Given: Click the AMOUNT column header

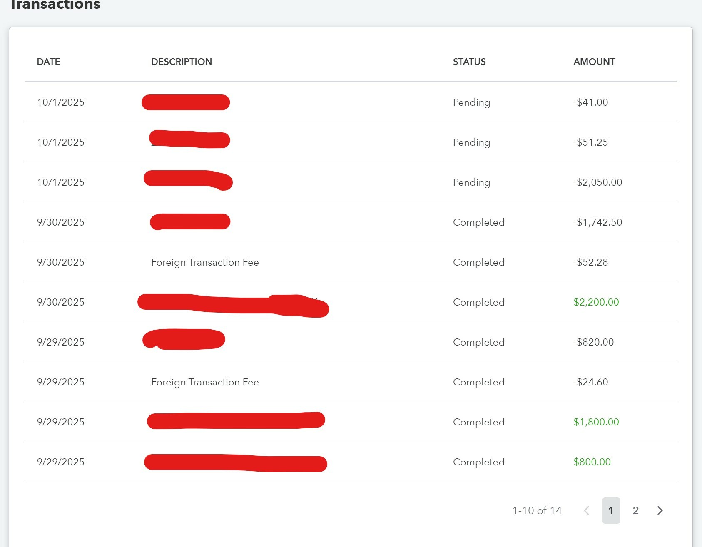Looking at the screenshot, I should 594,62.
